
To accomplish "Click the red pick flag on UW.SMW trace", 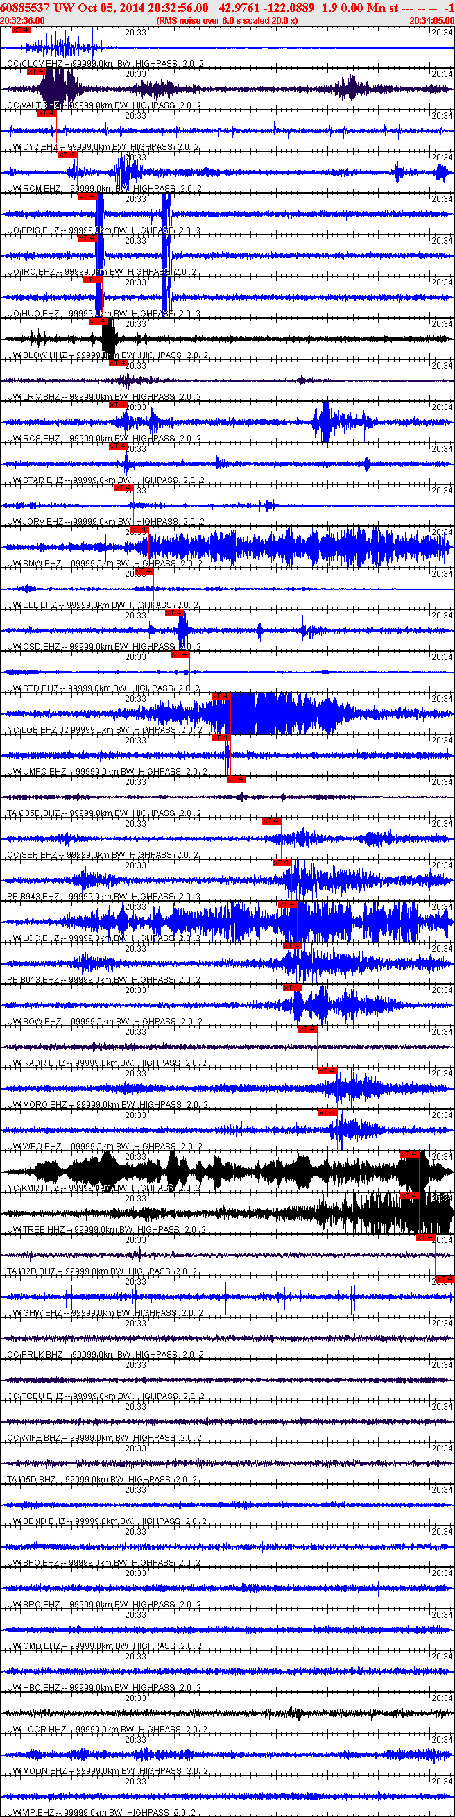I will [139, 530].
